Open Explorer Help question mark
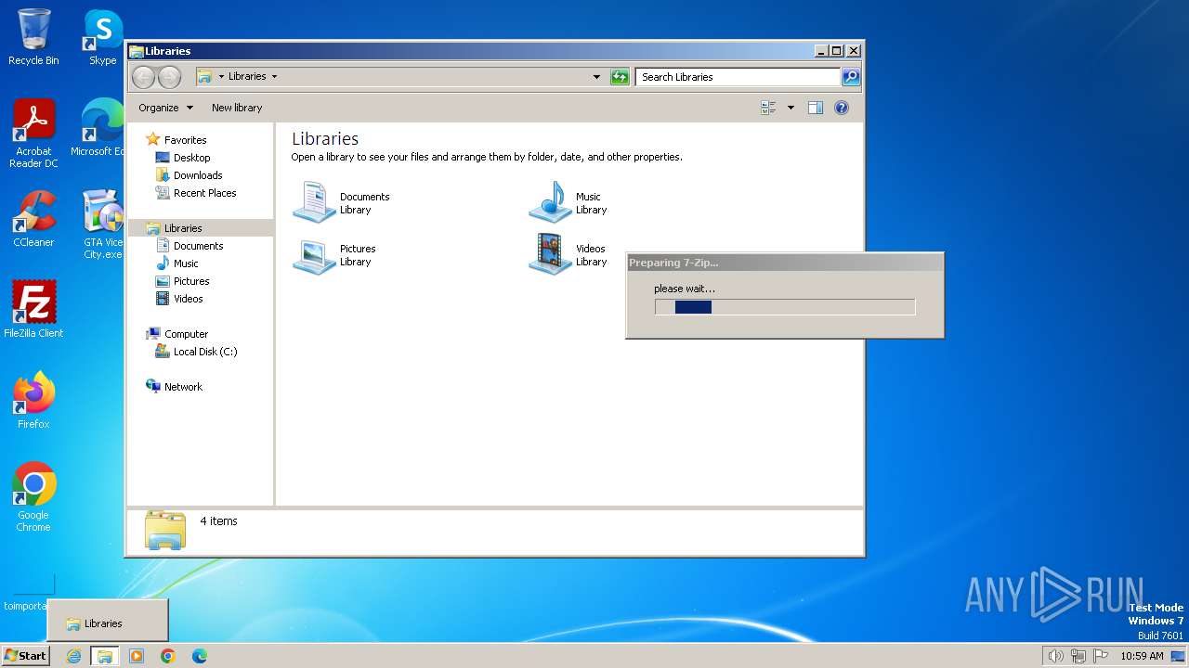The image size is (1189, 668). click(842, 108)
